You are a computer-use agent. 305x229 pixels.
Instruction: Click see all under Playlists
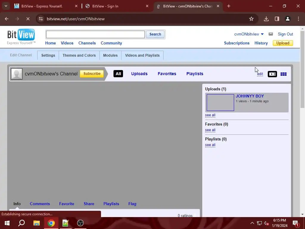pyautogui.click(x=210, y=145)
